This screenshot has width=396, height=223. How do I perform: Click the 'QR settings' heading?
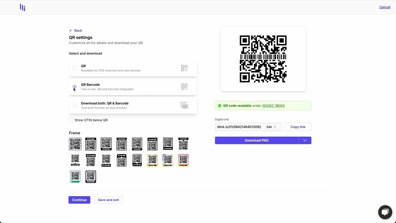[x=80, y=37]
